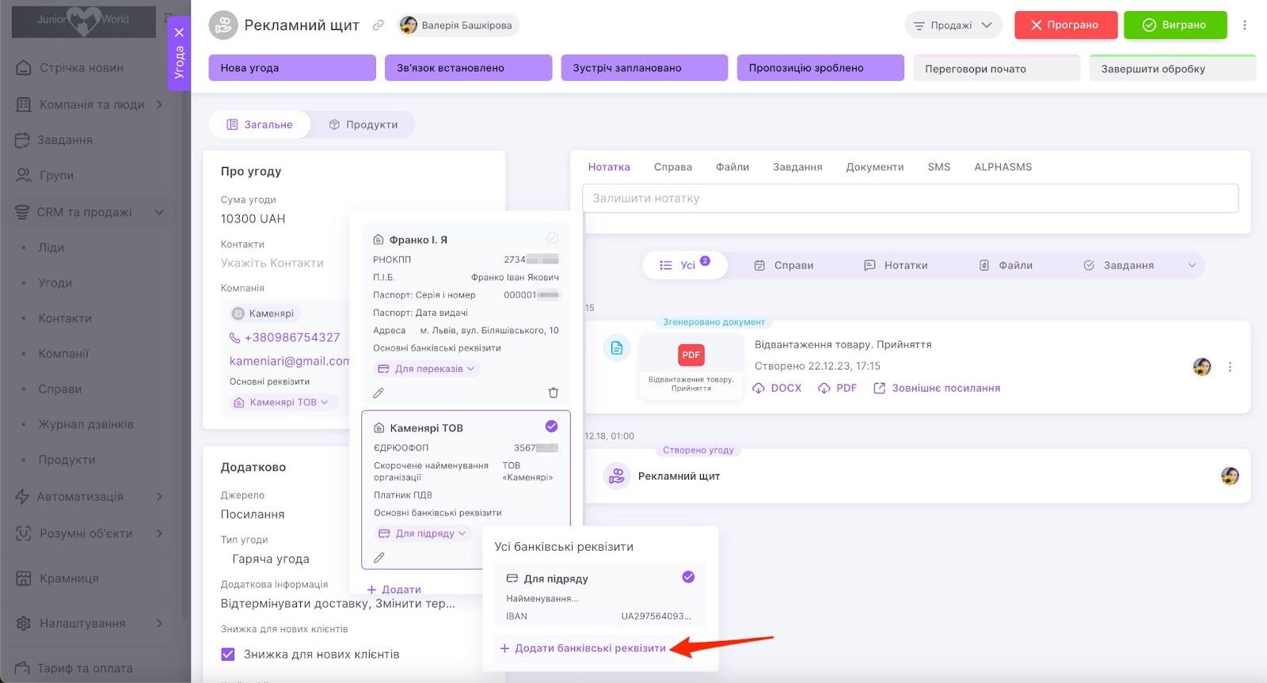The width and height of the screenshot is (1267, 683).
Task: Open three-dot menu of generated document entry
Action: [1230, 366]
